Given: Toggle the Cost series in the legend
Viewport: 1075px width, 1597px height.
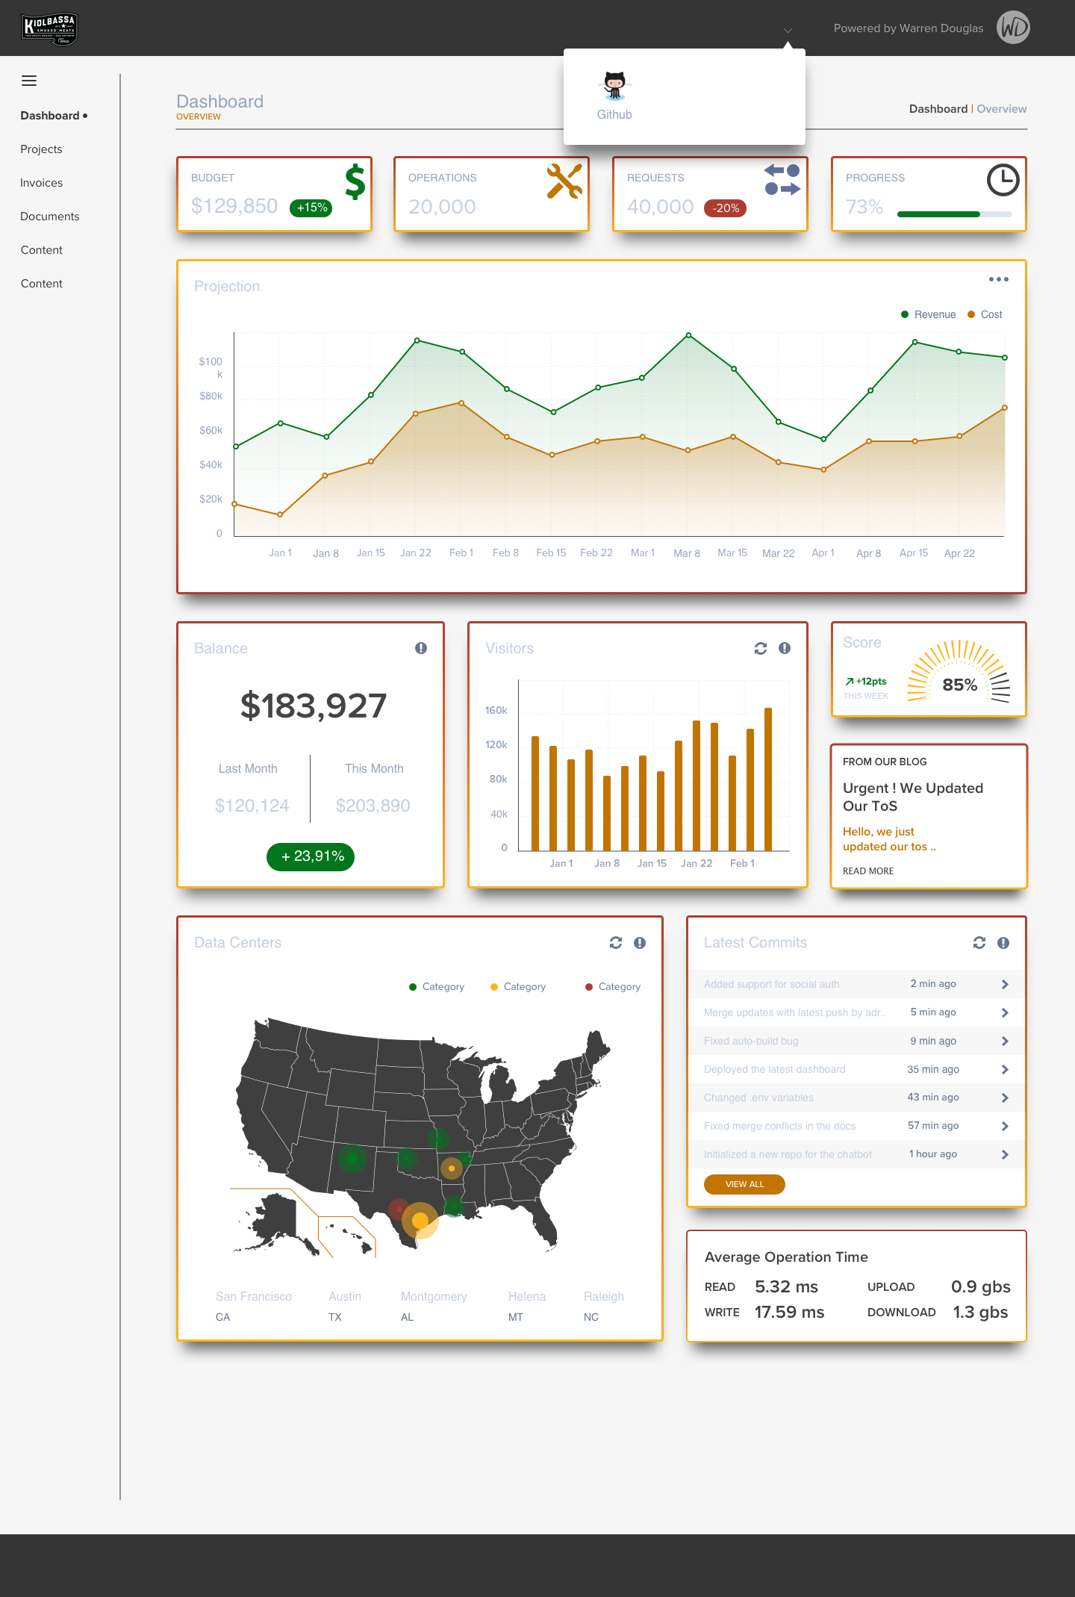Looking at the screenshot, I should [985, 314].
